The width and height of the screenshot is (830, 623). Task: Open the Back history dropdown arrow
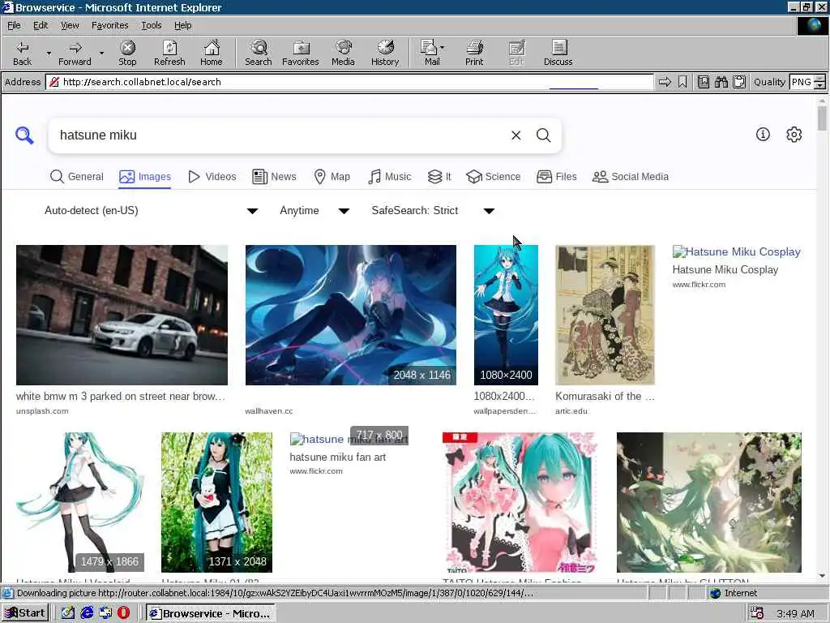click(49, 53)
